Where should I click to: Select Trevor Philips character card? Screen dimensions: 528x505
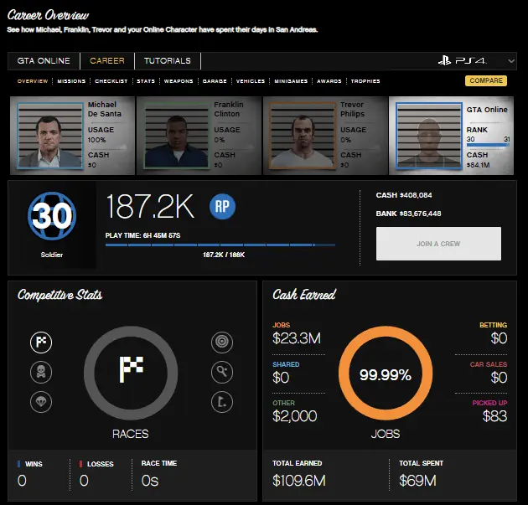(x=324, y=134)
